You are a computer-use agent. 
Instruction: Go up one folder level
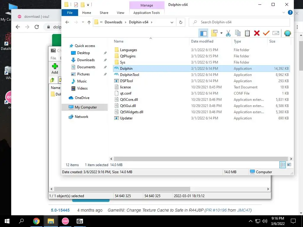pos(89,22)
